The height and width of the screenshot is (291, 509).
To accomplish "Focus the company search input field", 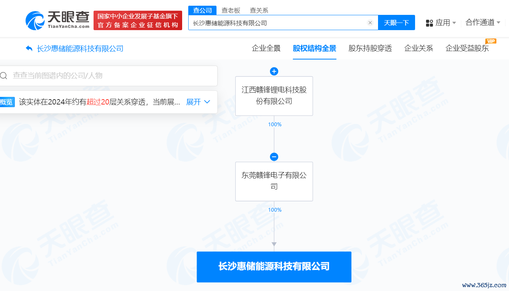I will click(283, 23).
